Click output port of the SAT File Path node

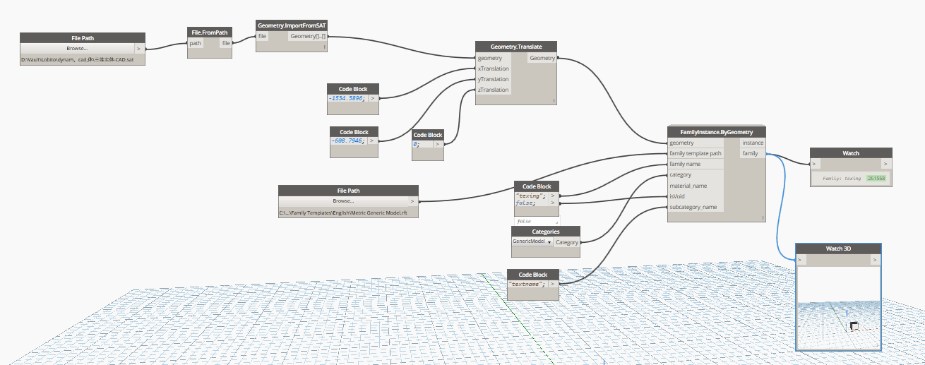coord(138,49)
